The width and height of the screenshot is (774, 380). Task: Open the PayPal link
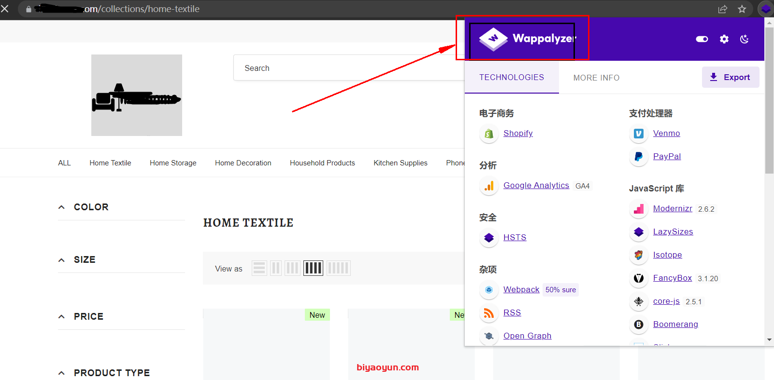coord(667,156)
